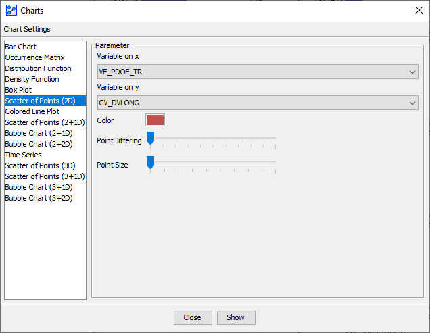
Task: Pick Density Function in the list
Action: (32, 79)
